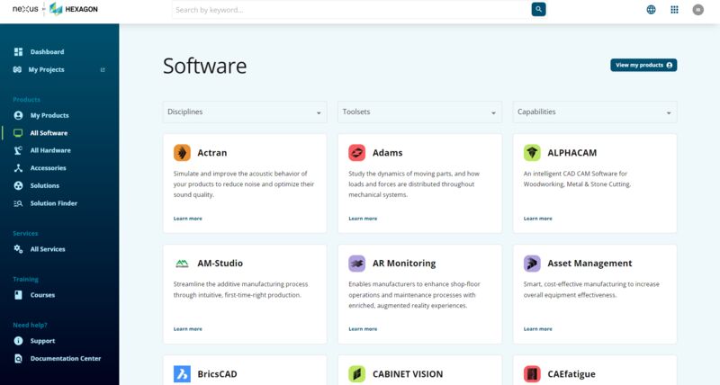Click the Actran product icon
The width and height of the screenshot is (720, 385).
[182, 153]
